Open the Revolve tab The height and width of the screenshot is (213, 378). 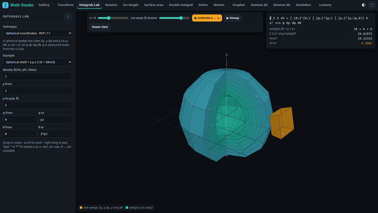(x=111, y=5)
